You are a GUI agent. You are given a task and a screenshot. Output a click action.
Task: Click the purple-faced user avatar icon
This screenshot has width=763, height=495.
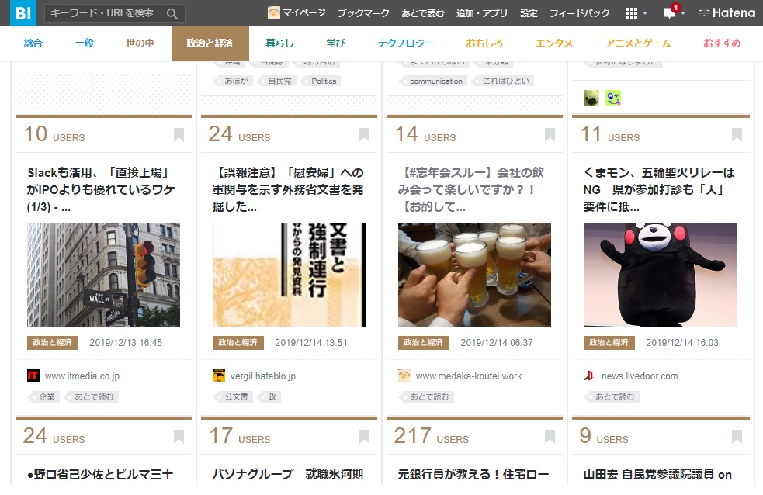(x=613, y=98)
